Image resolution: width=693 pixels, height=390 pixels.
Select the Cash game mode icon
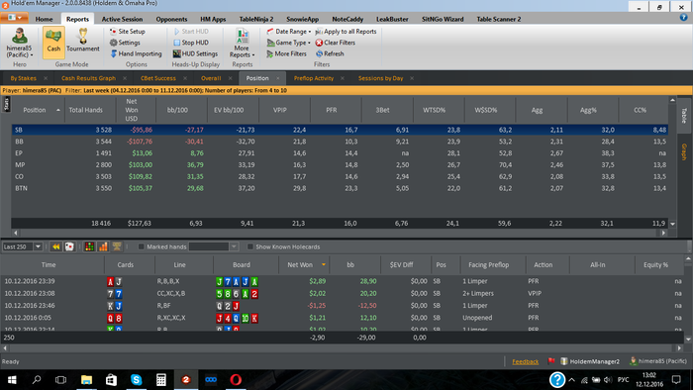click(53, 42)
